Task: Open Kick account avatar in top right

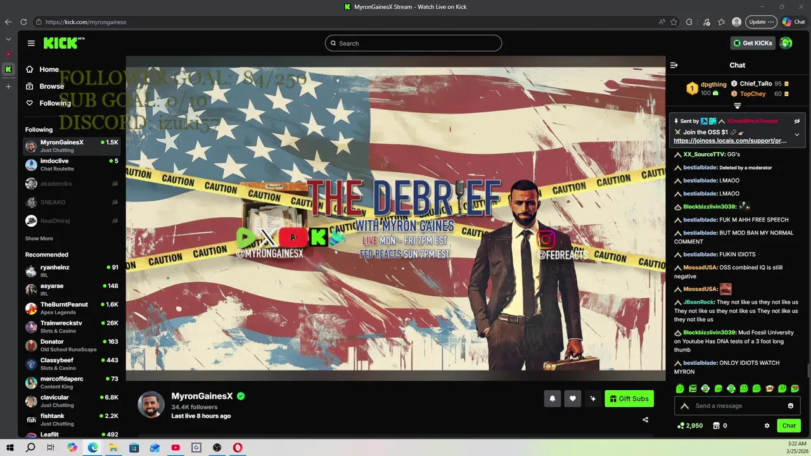Action: tap(786, 43)
